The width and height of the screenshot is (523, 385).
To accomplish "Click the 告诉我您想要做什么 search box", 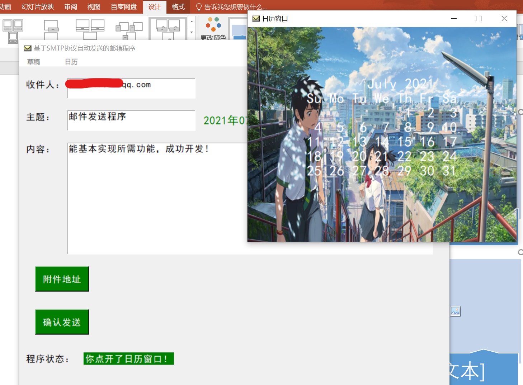I will tap(236, 7).
